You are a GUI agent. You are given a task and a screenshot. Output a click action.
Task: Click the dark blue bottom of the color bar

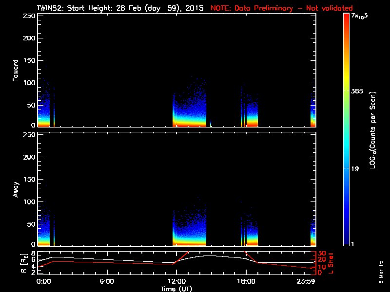[x=346, y=243]
